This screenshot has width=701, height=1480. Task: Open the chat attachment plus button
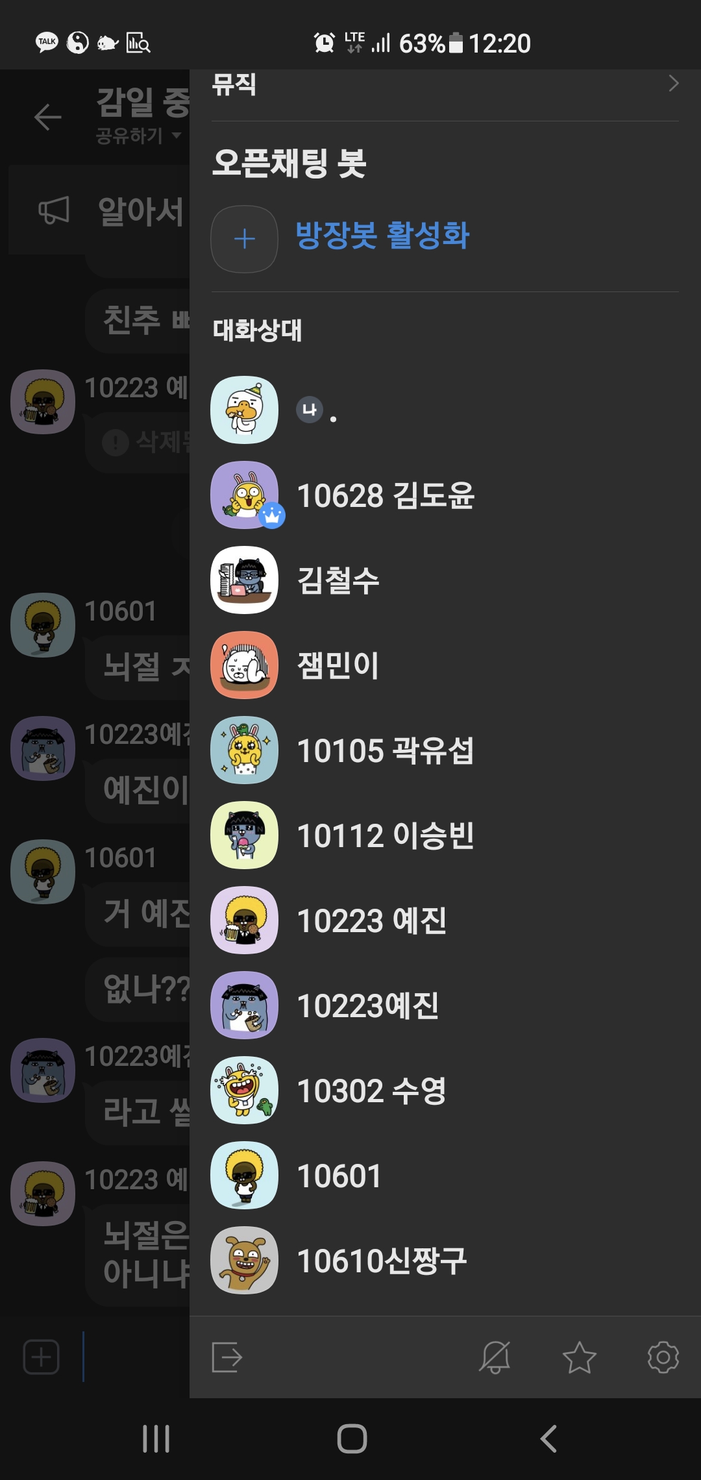click(x=42, y=1357)
